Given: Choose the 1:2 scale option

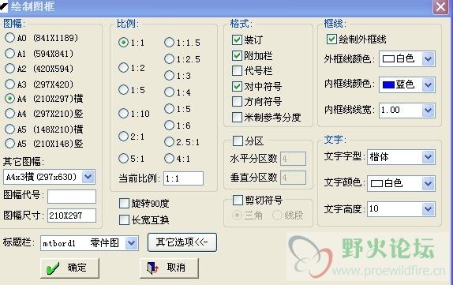Looking at the screenshot, I should (123, 68).
